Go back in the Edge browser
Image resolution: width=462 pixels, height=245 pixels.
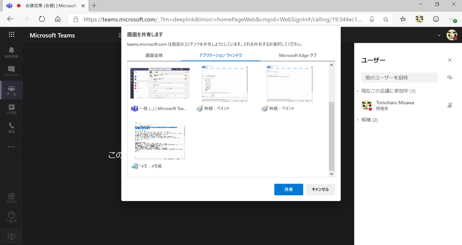click(x=10, y=19)
